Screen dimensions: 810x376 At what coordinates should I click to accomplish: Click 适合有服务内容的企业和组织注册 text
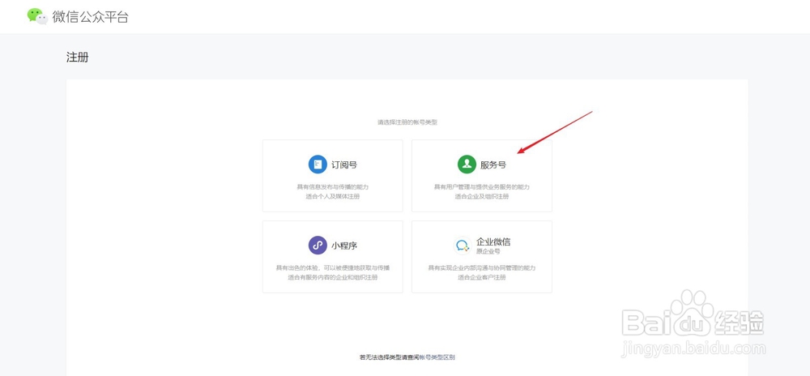pos(333,277)
